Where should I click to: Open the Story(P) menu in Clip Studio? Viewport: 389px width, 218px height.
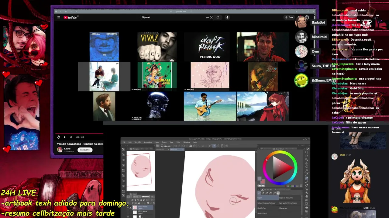pos(138,142)
